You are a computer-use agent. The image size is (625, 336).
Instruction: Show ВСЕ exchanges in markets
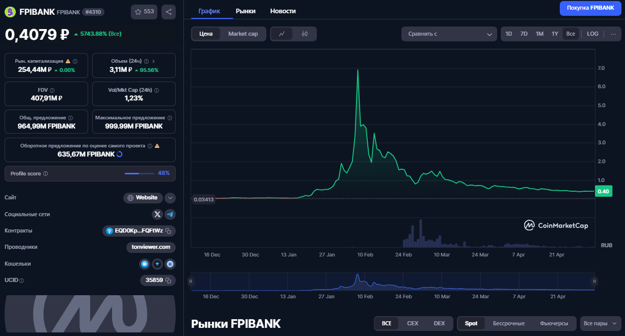coord(387,323)
